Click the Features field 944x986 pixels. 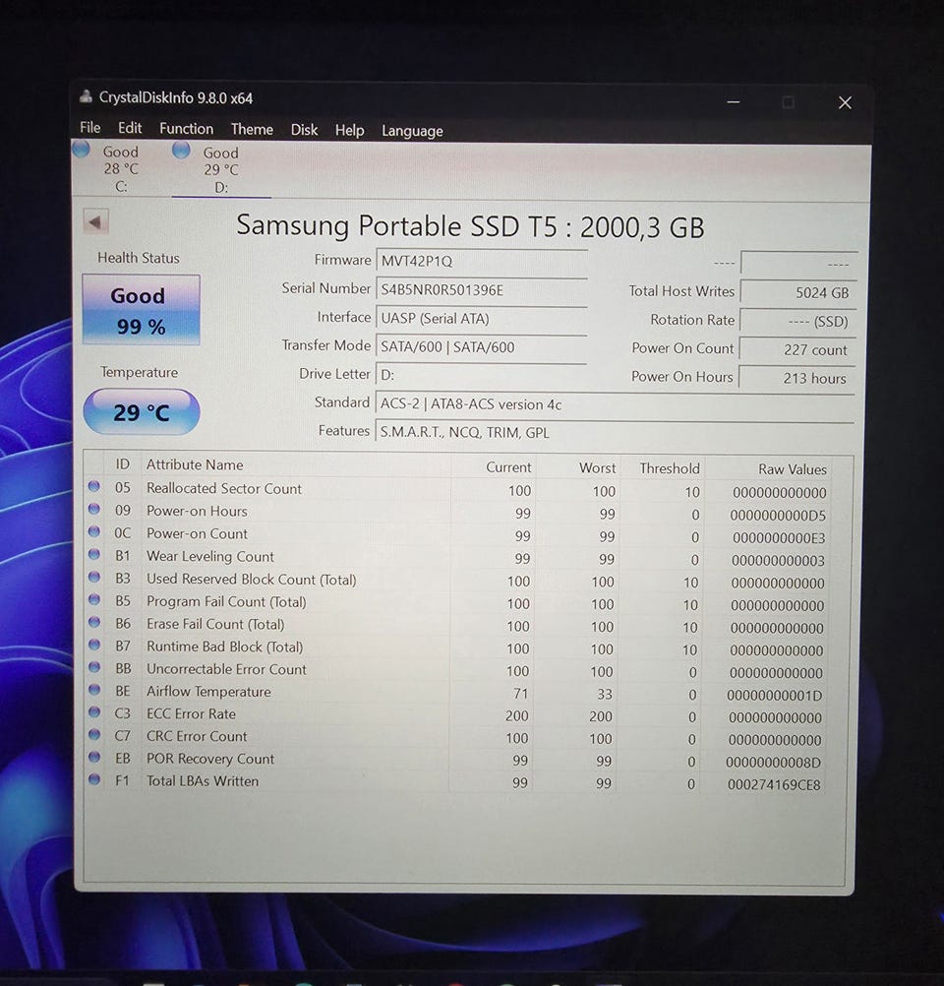tap(615, 432)
